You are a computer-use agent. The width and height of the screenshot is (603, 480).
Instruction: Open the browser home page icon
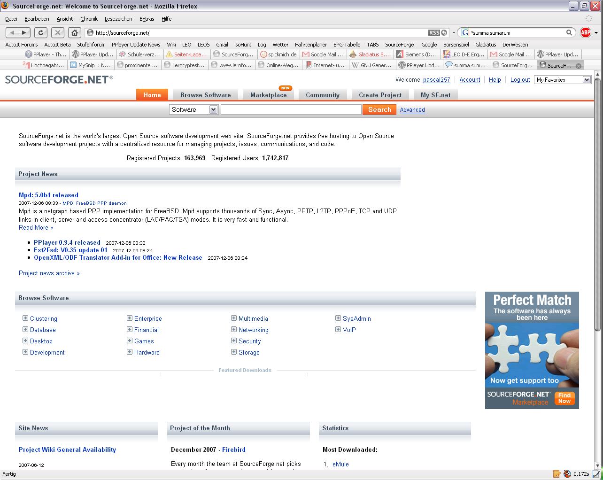point(74,32)
